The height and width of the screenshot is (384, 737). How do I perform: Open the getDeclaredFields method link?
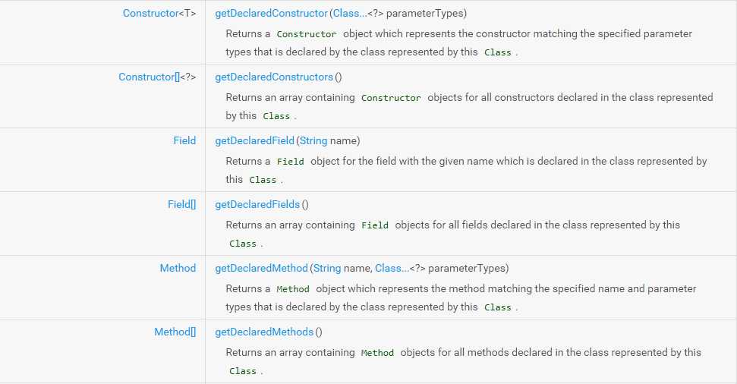point(257,204)
